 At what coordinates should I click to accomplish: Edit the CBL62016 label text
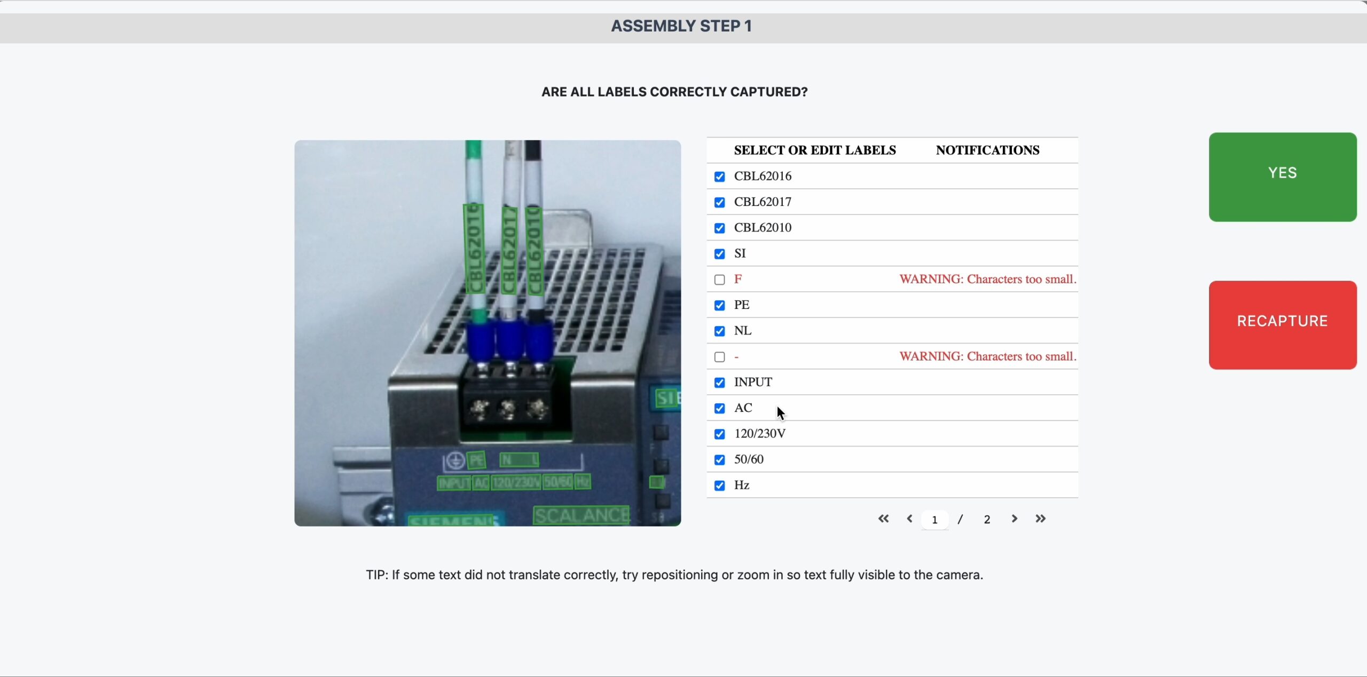[x=763, y=176]
